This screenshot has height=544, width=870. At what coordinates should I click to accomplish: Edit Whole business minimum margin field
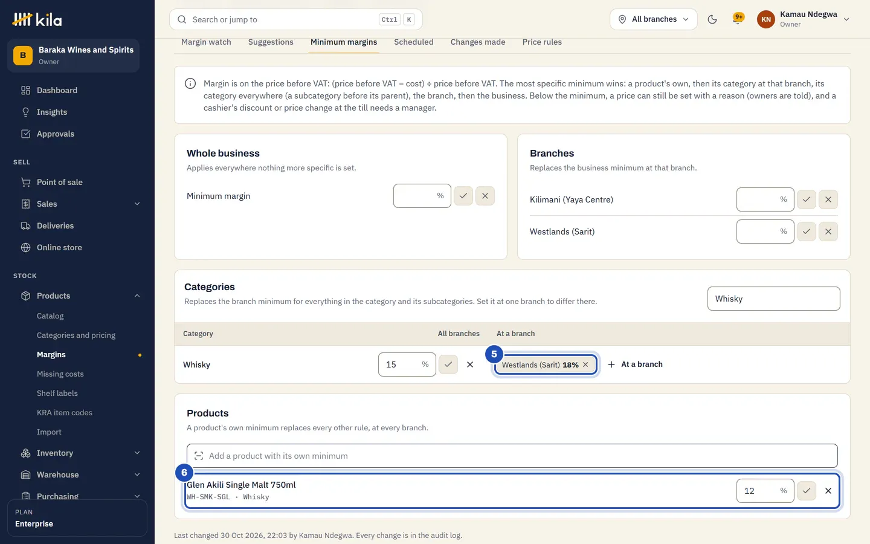click(422, 196)
